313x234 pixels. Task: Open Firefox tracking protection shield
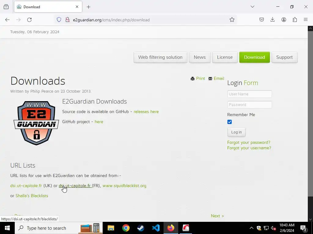click(x=59, y=20)
